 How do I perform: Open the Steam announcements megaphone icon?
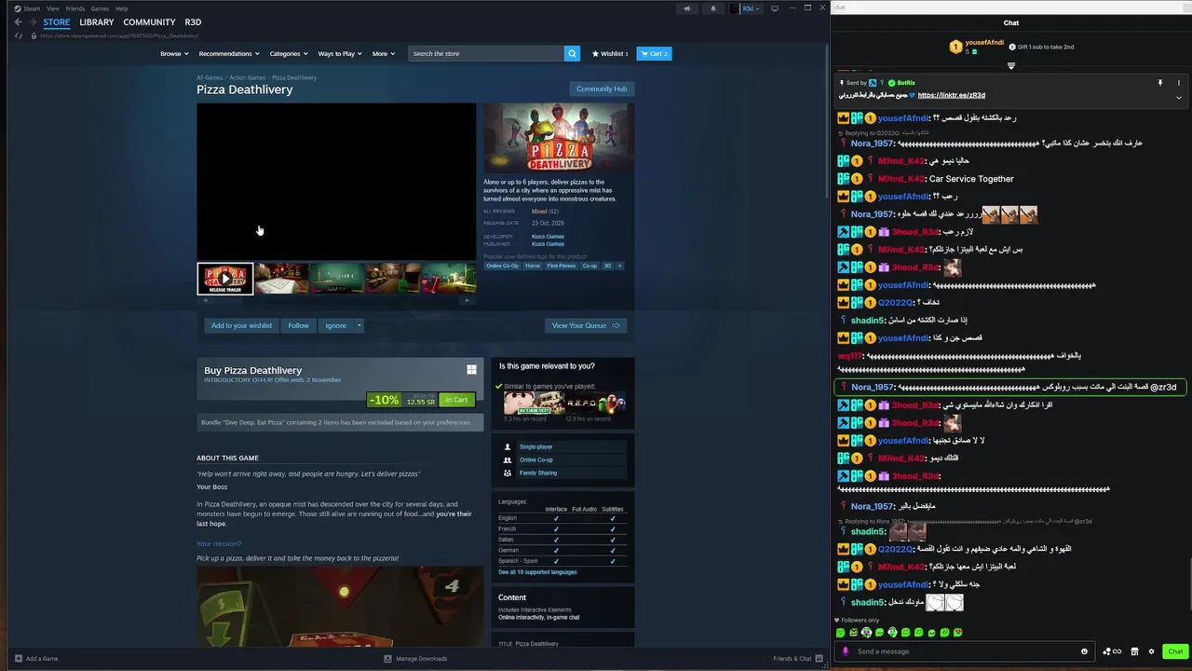point(687,8)
